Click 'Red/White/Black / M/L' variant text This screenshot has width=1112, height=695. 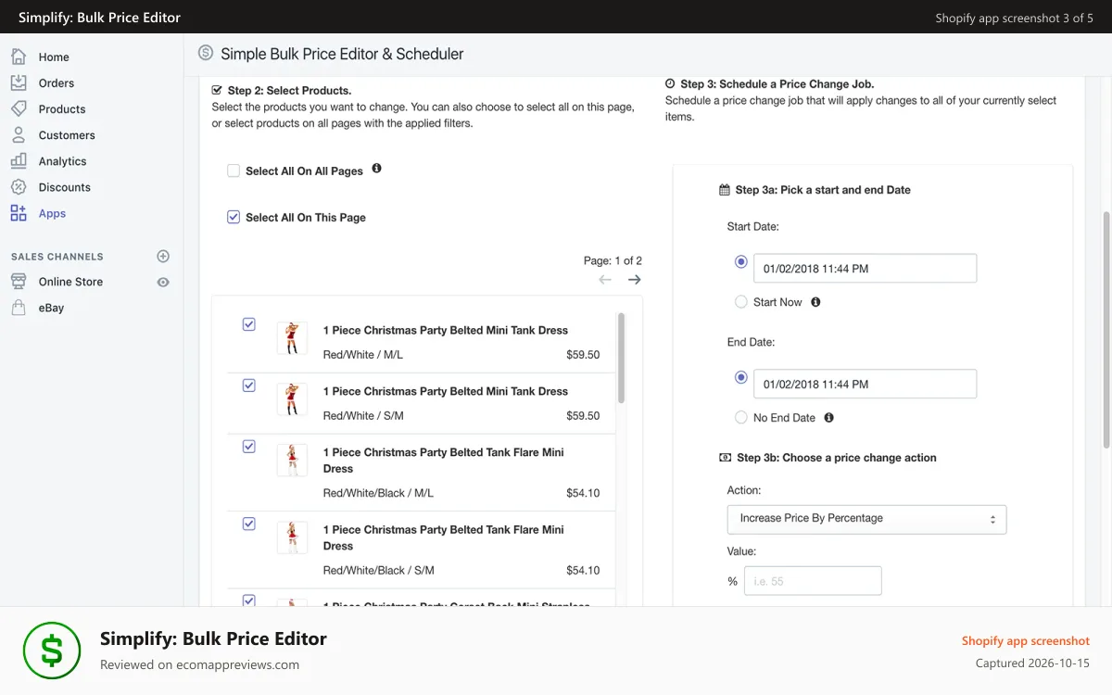tap(378, 493)
